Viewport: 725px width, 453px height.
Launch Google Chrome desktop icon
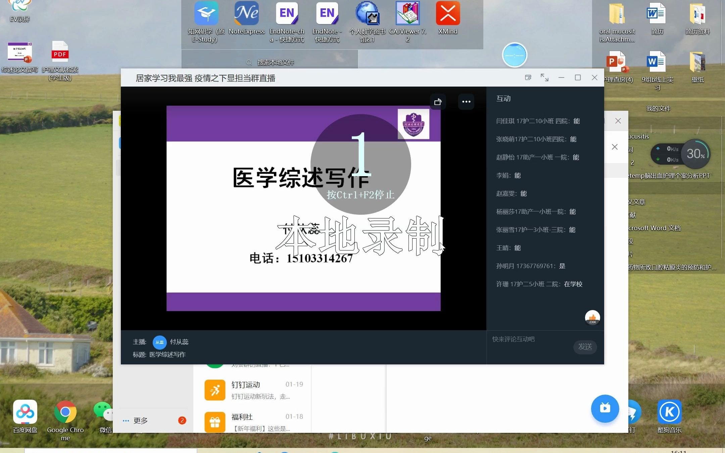(65, 421)
